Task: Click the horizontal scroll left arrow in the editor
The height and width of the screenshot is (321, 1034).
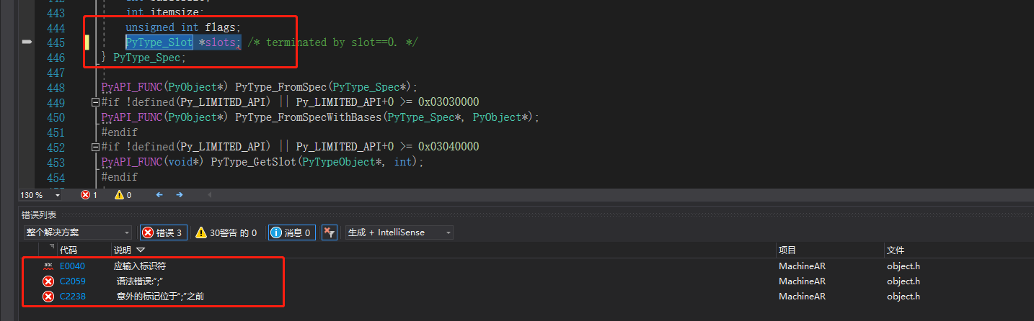Action: 210,195
